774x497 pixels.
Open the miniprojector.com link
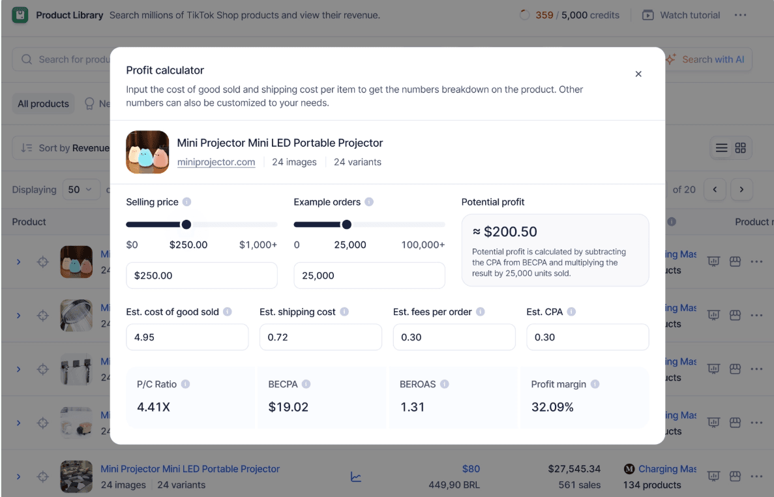pos(216,162)
